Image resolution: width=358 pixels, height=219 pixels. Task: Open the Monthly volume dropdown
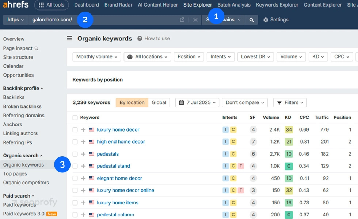pos(96,56)
